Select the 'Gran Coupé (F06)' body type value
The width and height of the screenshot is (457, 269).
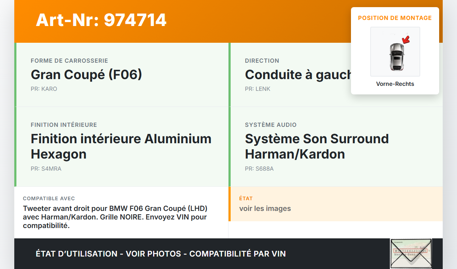86,74
